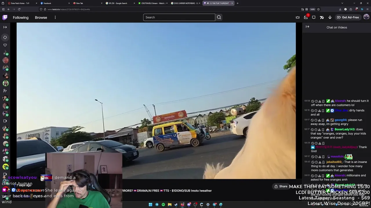Viewport: 371px width, 208px height.
Task: Click the add-friends icon in left sidebar
Action: (5, 91)
